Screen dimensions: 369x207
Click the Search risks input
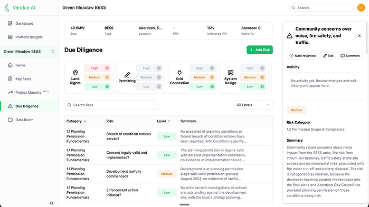pyautogui.click(x=111, y=105)
